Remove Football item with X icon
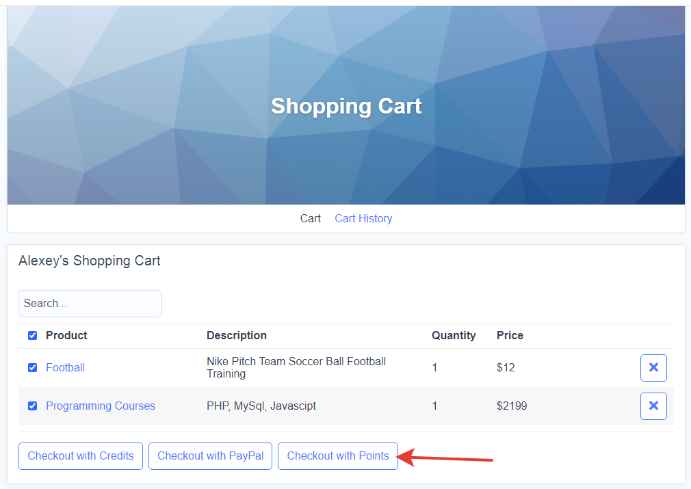Viewport: 691px width, 489px height. pyautogui.click(x=653, y=367)
